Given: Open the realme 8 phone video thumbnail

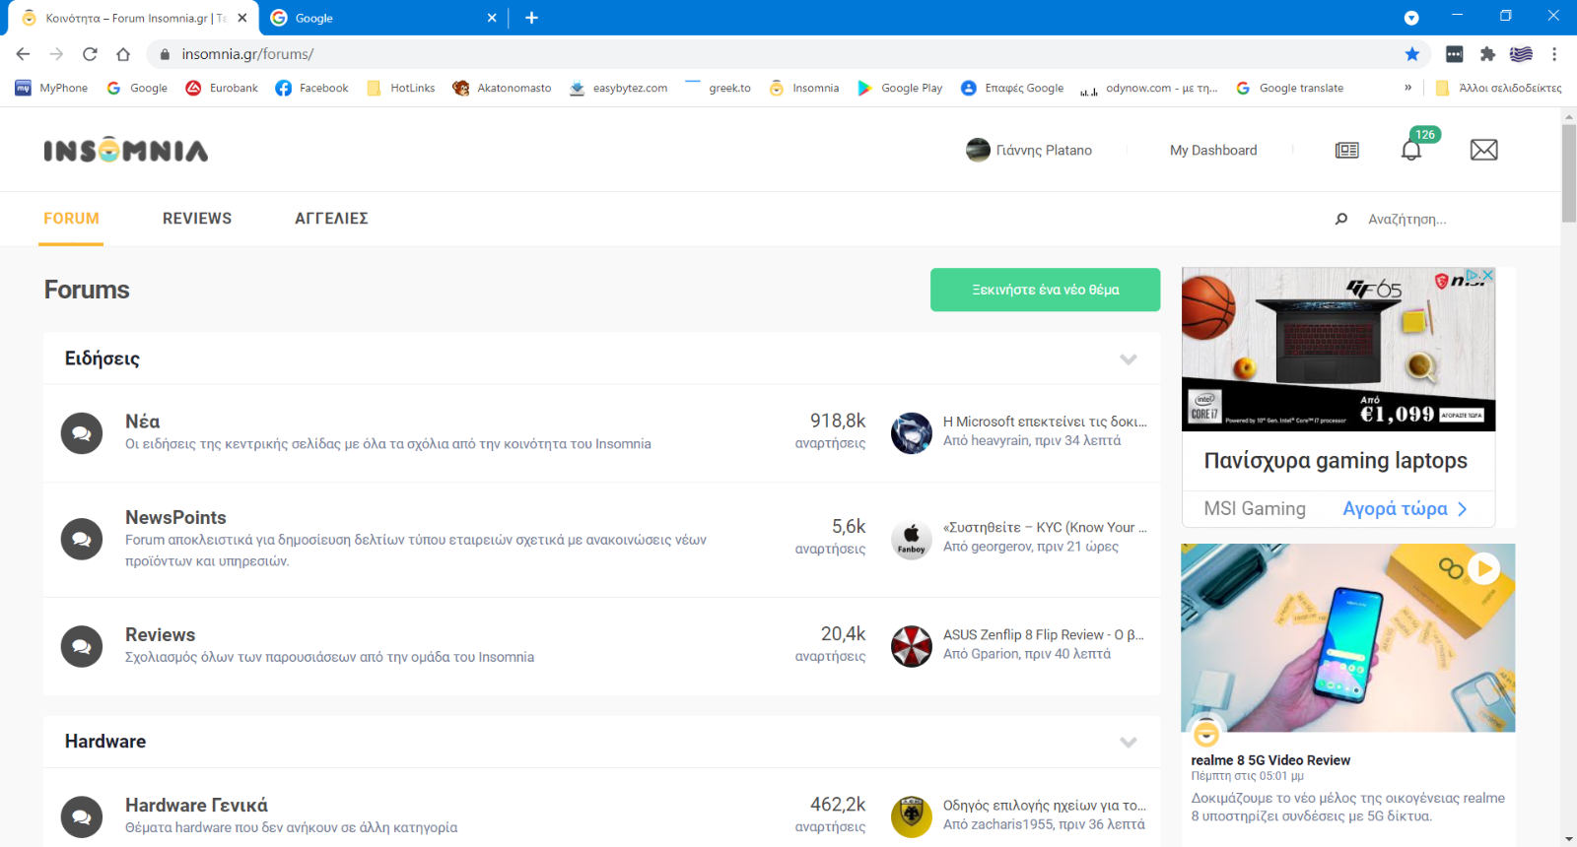Looking at the screenshot, I should tap(1347, 637).
